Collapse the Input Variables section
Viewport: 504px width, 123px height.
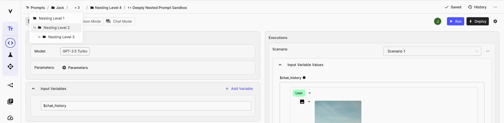pos(33,89)
